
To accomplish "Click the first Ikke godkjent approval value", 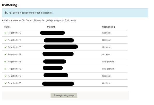I will pyautogui.click(x=108, y=62).
